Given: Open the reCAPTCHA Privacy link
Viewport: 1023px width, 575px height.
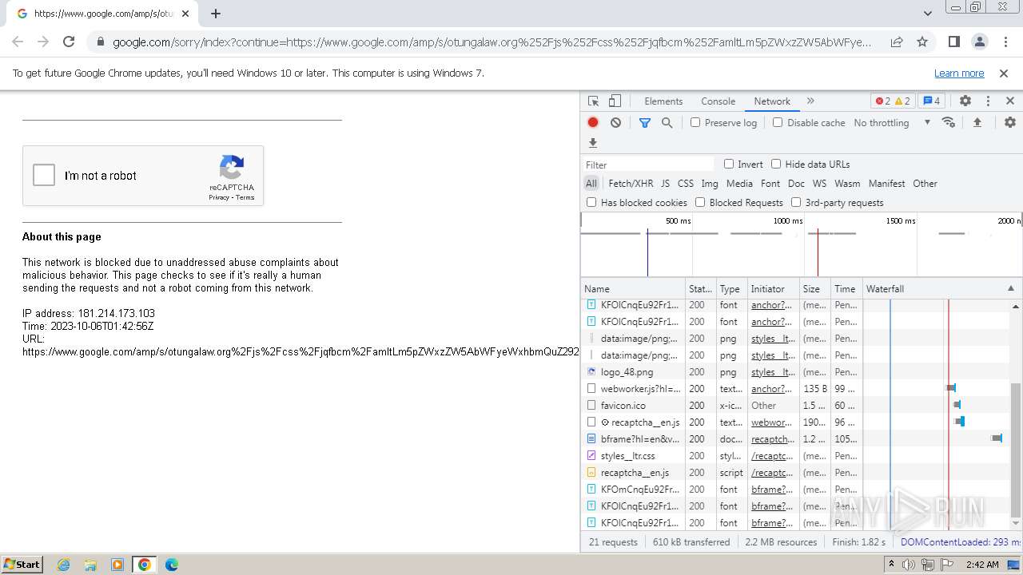Looking at the screenshot, I should (x=219, y=197).
